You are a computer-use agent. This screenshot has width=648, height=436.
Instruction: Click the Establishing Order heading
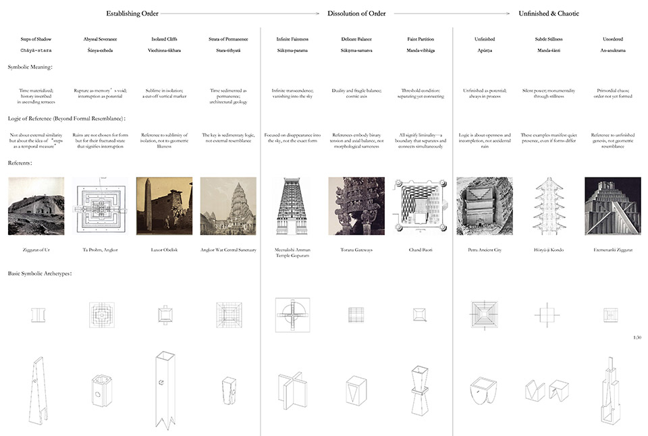133,13
